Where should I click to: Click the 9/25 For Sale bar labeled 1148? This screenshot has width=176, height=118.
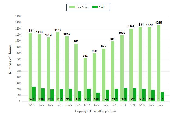coord(58,67)
